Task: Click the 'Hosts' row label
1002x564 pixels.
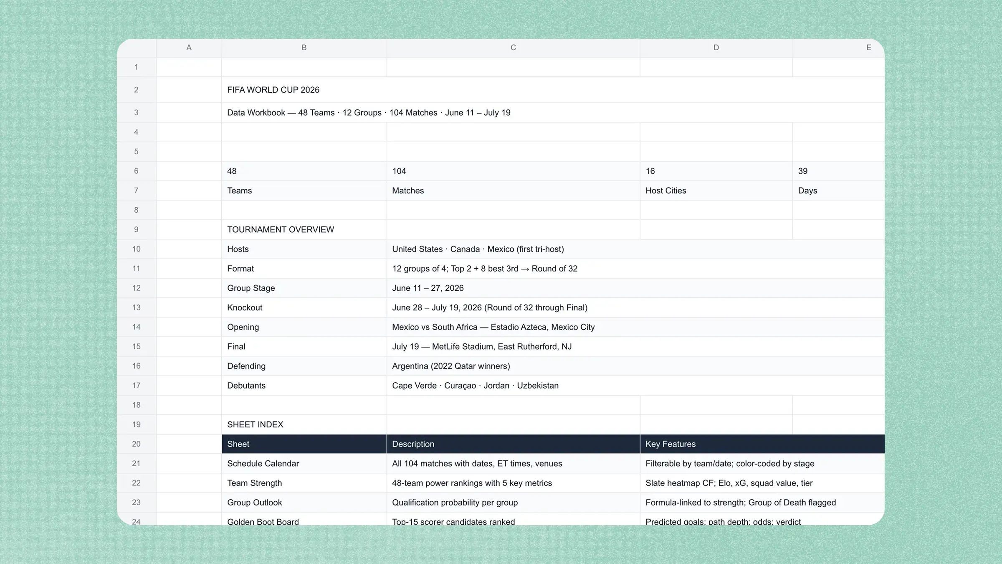Action: coord(304,249)
